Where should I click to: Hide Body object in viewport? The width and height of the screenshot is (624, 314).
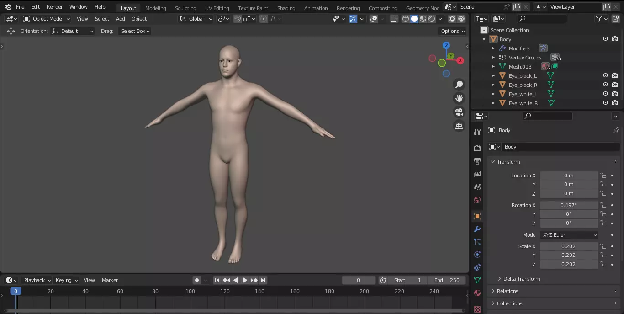coord(605,39)
